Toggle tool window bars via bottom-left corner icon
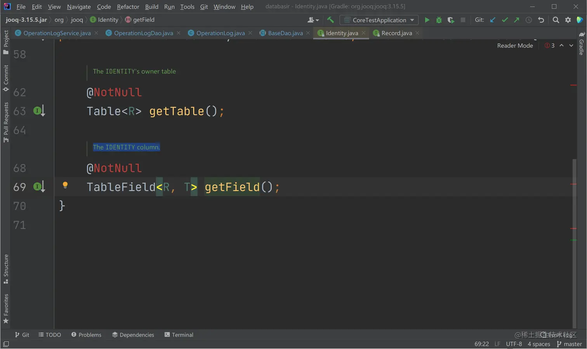The image size is (587, 349). coord(6,344)
